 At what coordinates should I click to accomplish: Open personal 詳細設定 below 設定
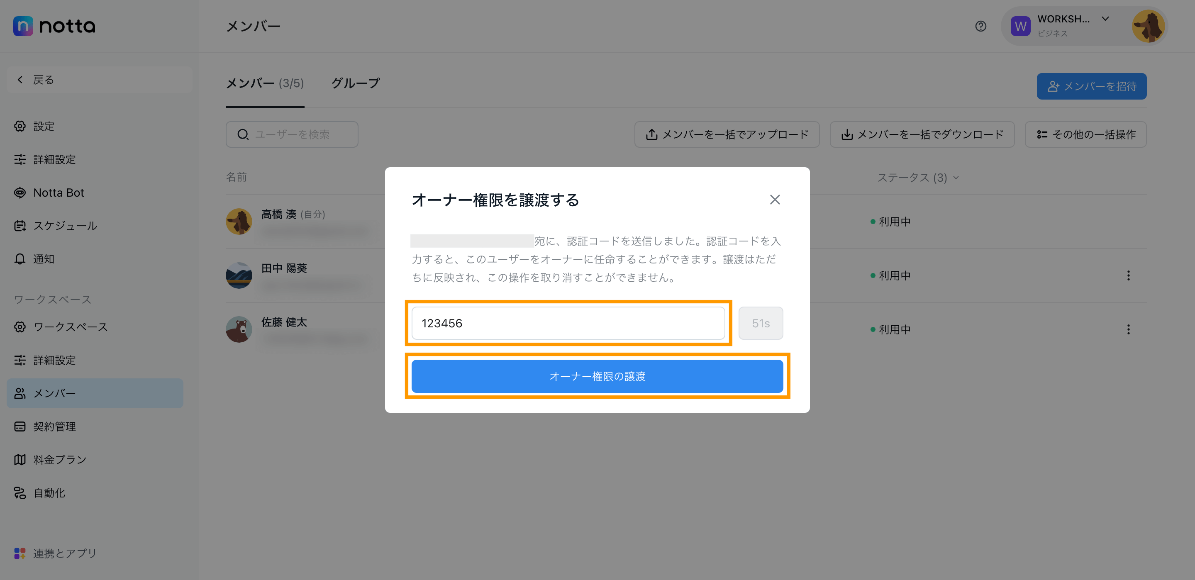pos(95,160)
